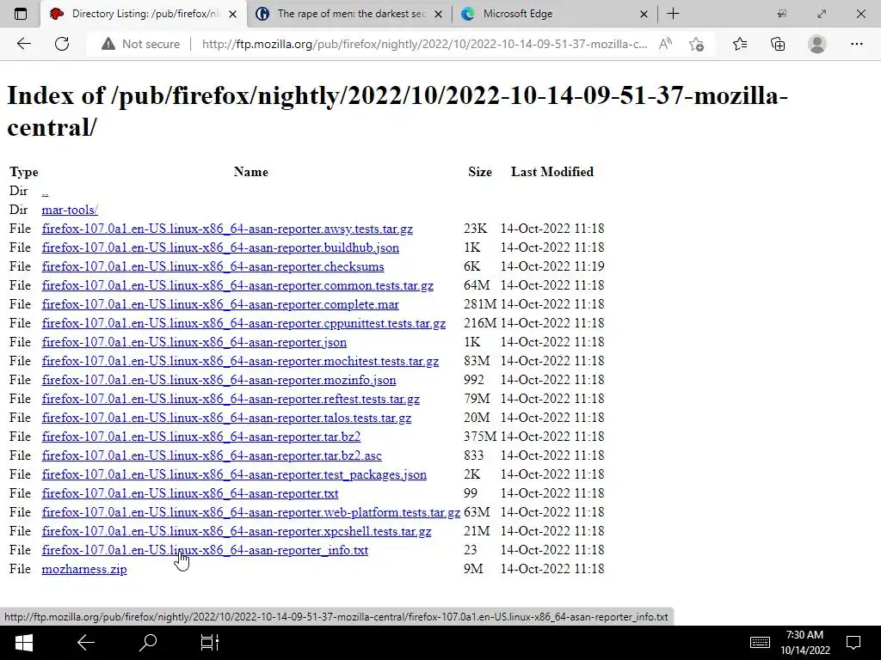Open asan-reporter.tar.bz2.asc link

212,455
